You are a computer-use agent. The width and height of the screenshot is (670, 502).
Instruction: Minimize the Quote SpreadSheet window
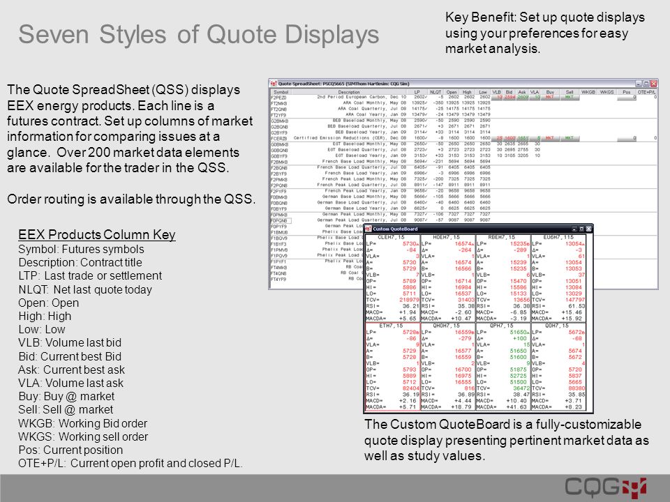(x=639, y=84)
